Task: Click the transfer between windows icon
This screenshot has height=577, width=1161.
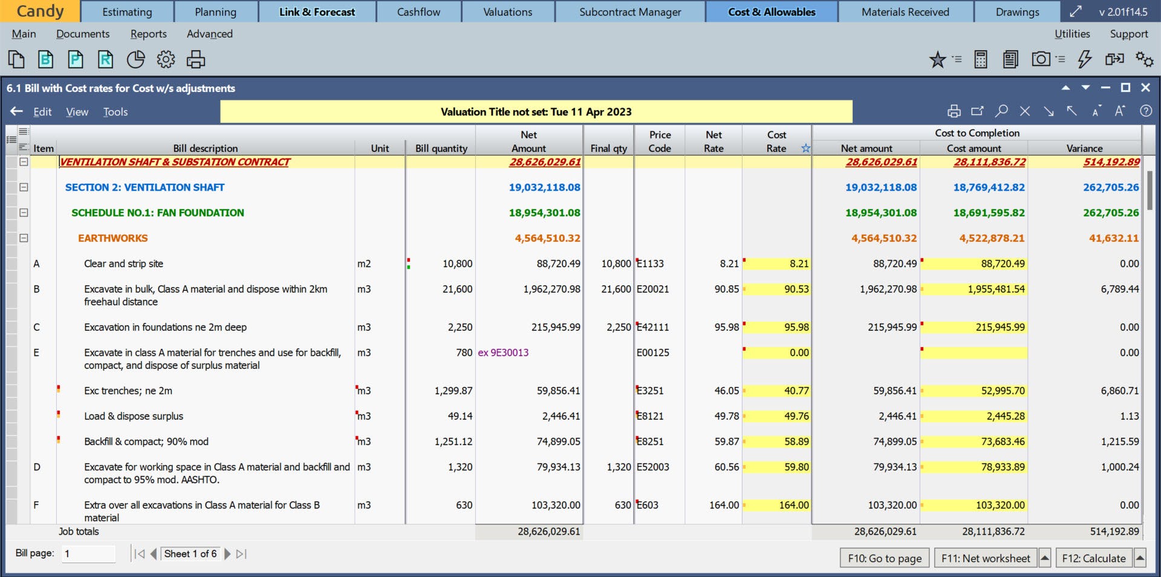Action: click(x=1114, y=59)
